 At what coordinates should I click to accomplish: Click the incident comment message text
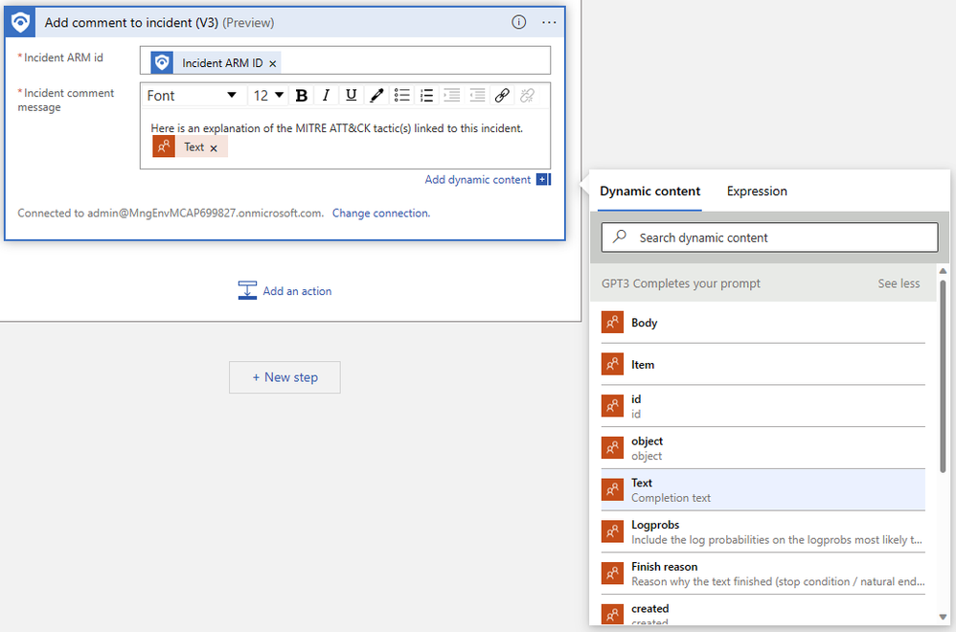coord(336,128)
